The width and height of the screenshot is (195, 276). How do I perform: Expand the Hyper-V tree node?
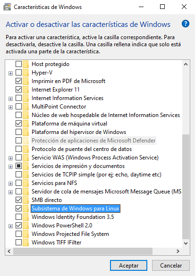10,73
